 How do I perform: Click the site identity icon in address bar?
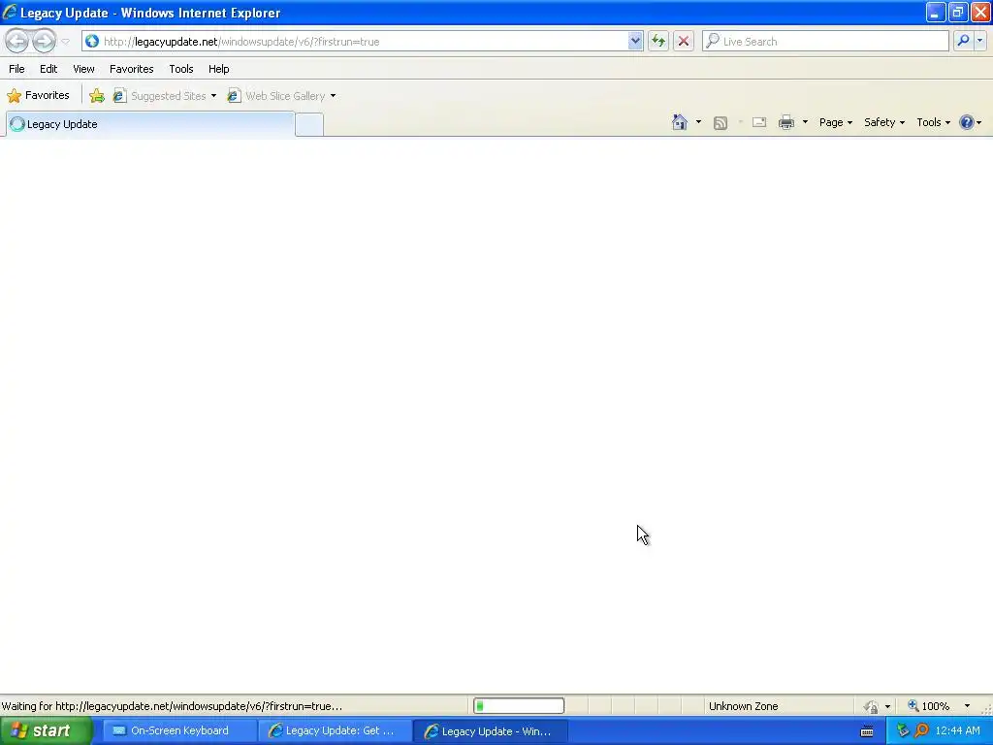click(92, 41)
